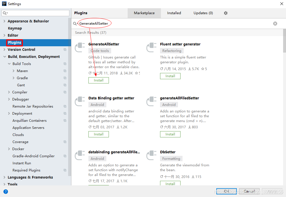Select Keymap in the settings tree

point(15,28)
